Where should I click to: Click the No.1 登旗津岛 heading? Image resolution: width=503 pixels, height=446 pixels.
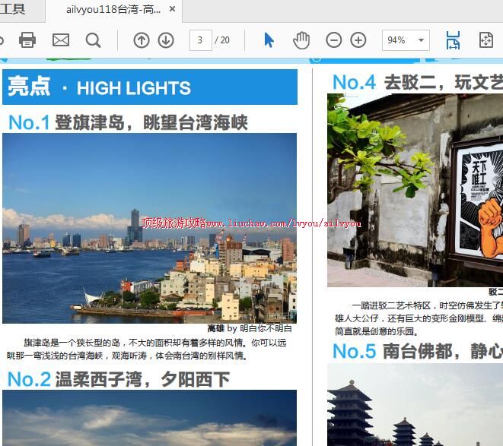(128, 122)
